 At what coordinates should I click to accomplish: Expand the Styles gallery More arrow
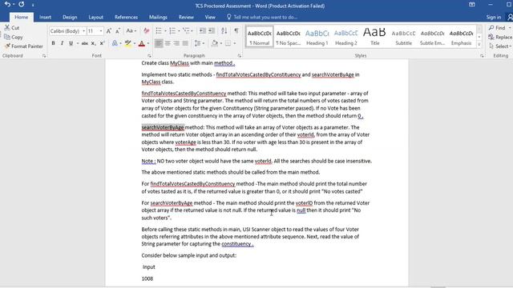pyautogui.click(x=479, y=45)
